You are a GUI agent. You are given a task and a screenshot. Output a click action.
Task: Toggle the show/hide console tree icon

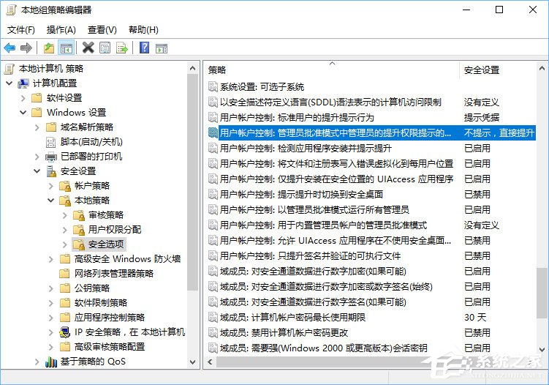67,48
